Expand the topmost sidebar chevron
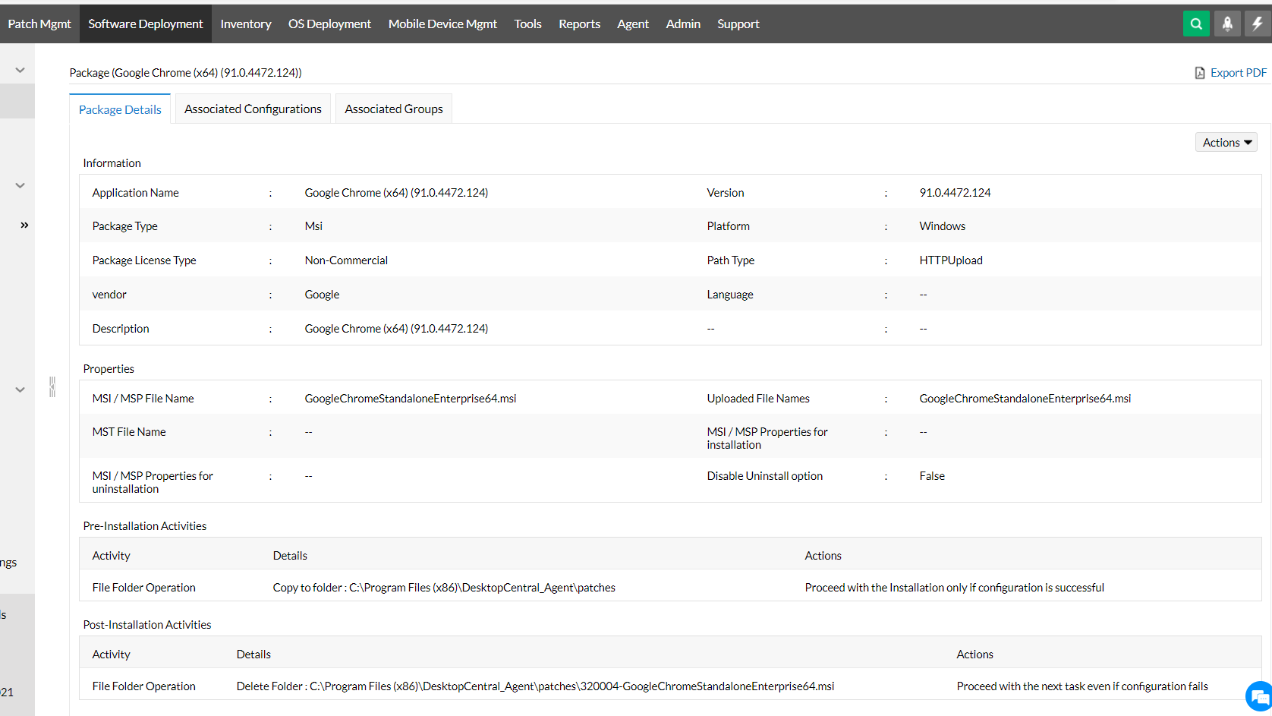This screenshot has width=1272, height=716. [x=20, y=70]
